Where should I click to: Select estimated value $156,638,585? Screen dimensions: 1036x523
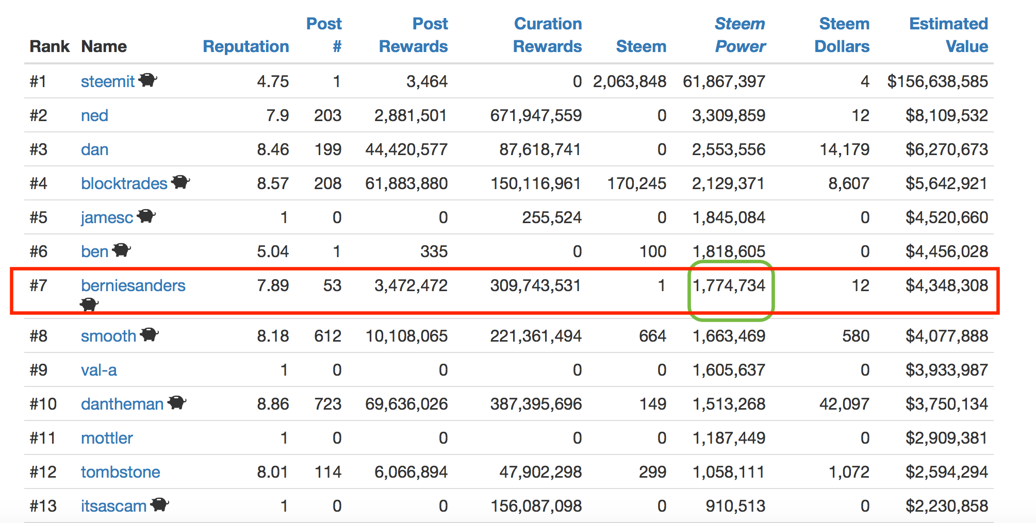click(x=938, y=81)
